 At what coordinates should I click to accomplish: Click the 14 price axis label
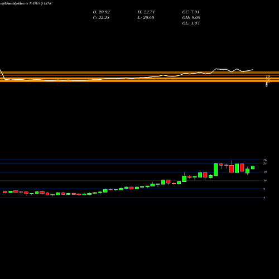point(265,180)
